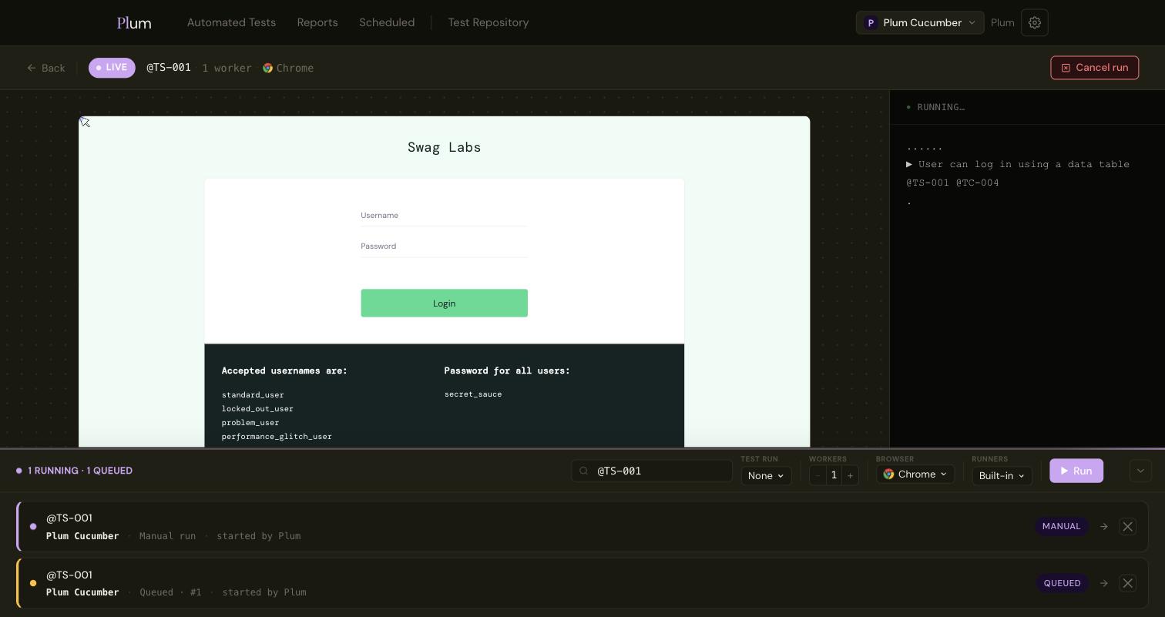Image resolution: width=1165 pixels, height=617 pixels.
Task: Click the QUEUED badge
Action: [1062, 583]
